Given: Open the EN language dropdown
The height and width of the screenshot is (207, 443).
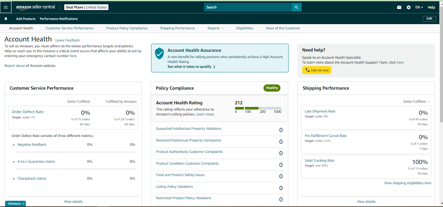Looking at the screenshot, I should coord(419,7).
